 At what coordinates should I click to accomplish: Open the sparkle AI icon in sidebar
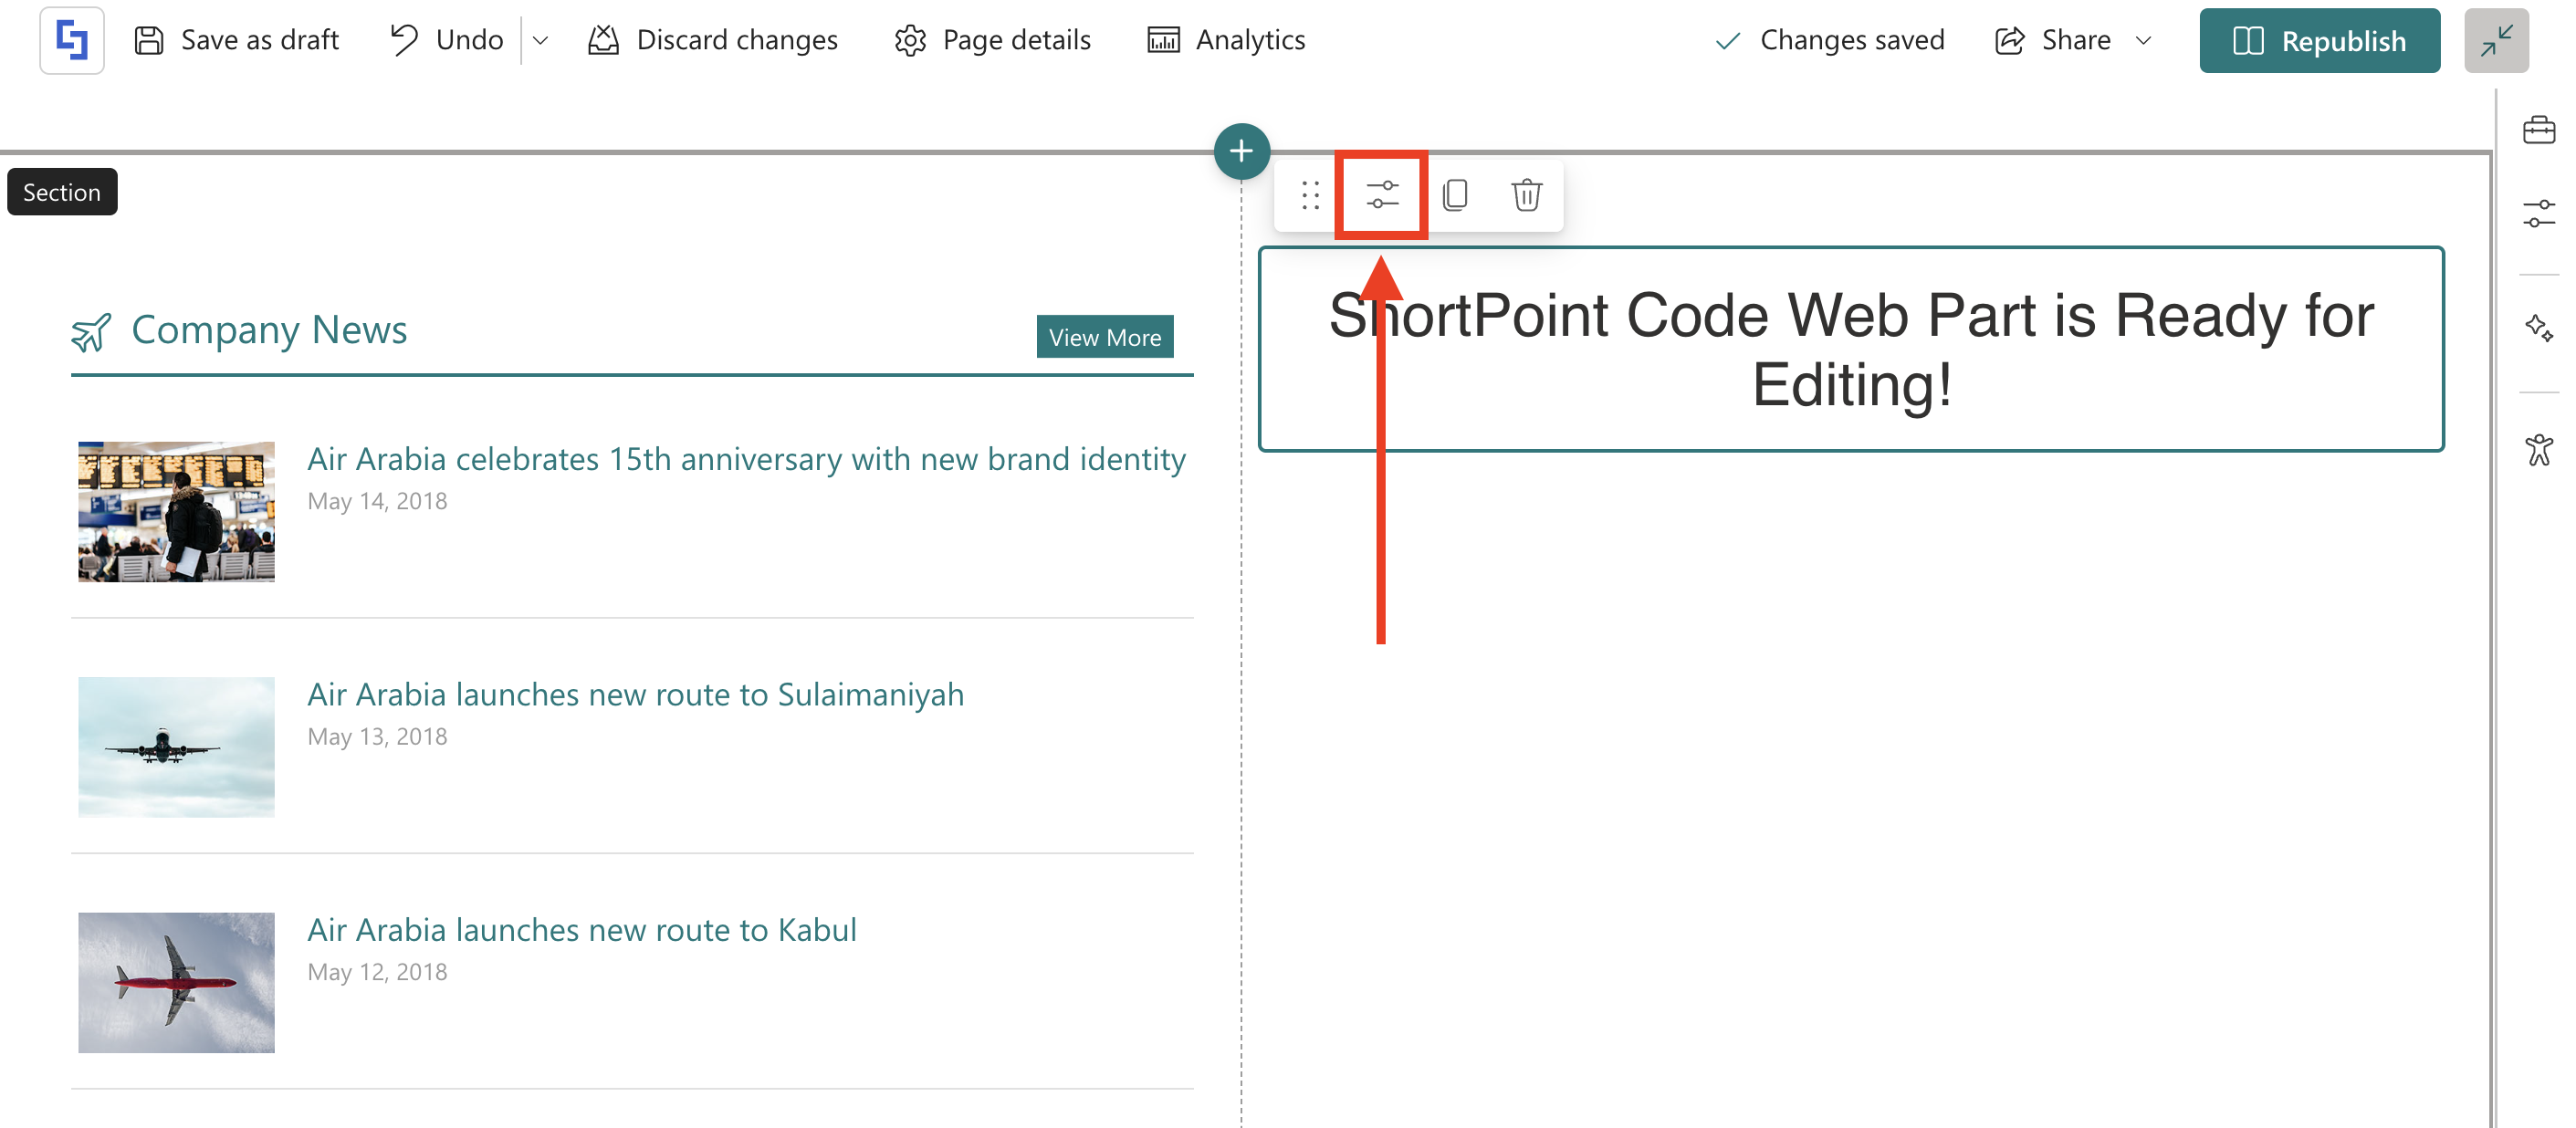coord(2538,328)
